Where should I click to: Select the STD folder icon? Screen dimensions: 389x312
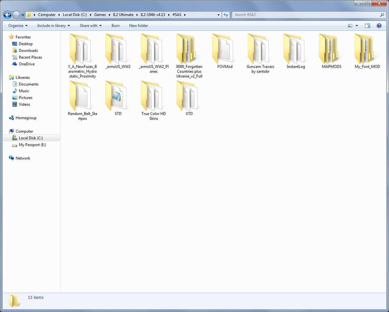pos(116,96)
